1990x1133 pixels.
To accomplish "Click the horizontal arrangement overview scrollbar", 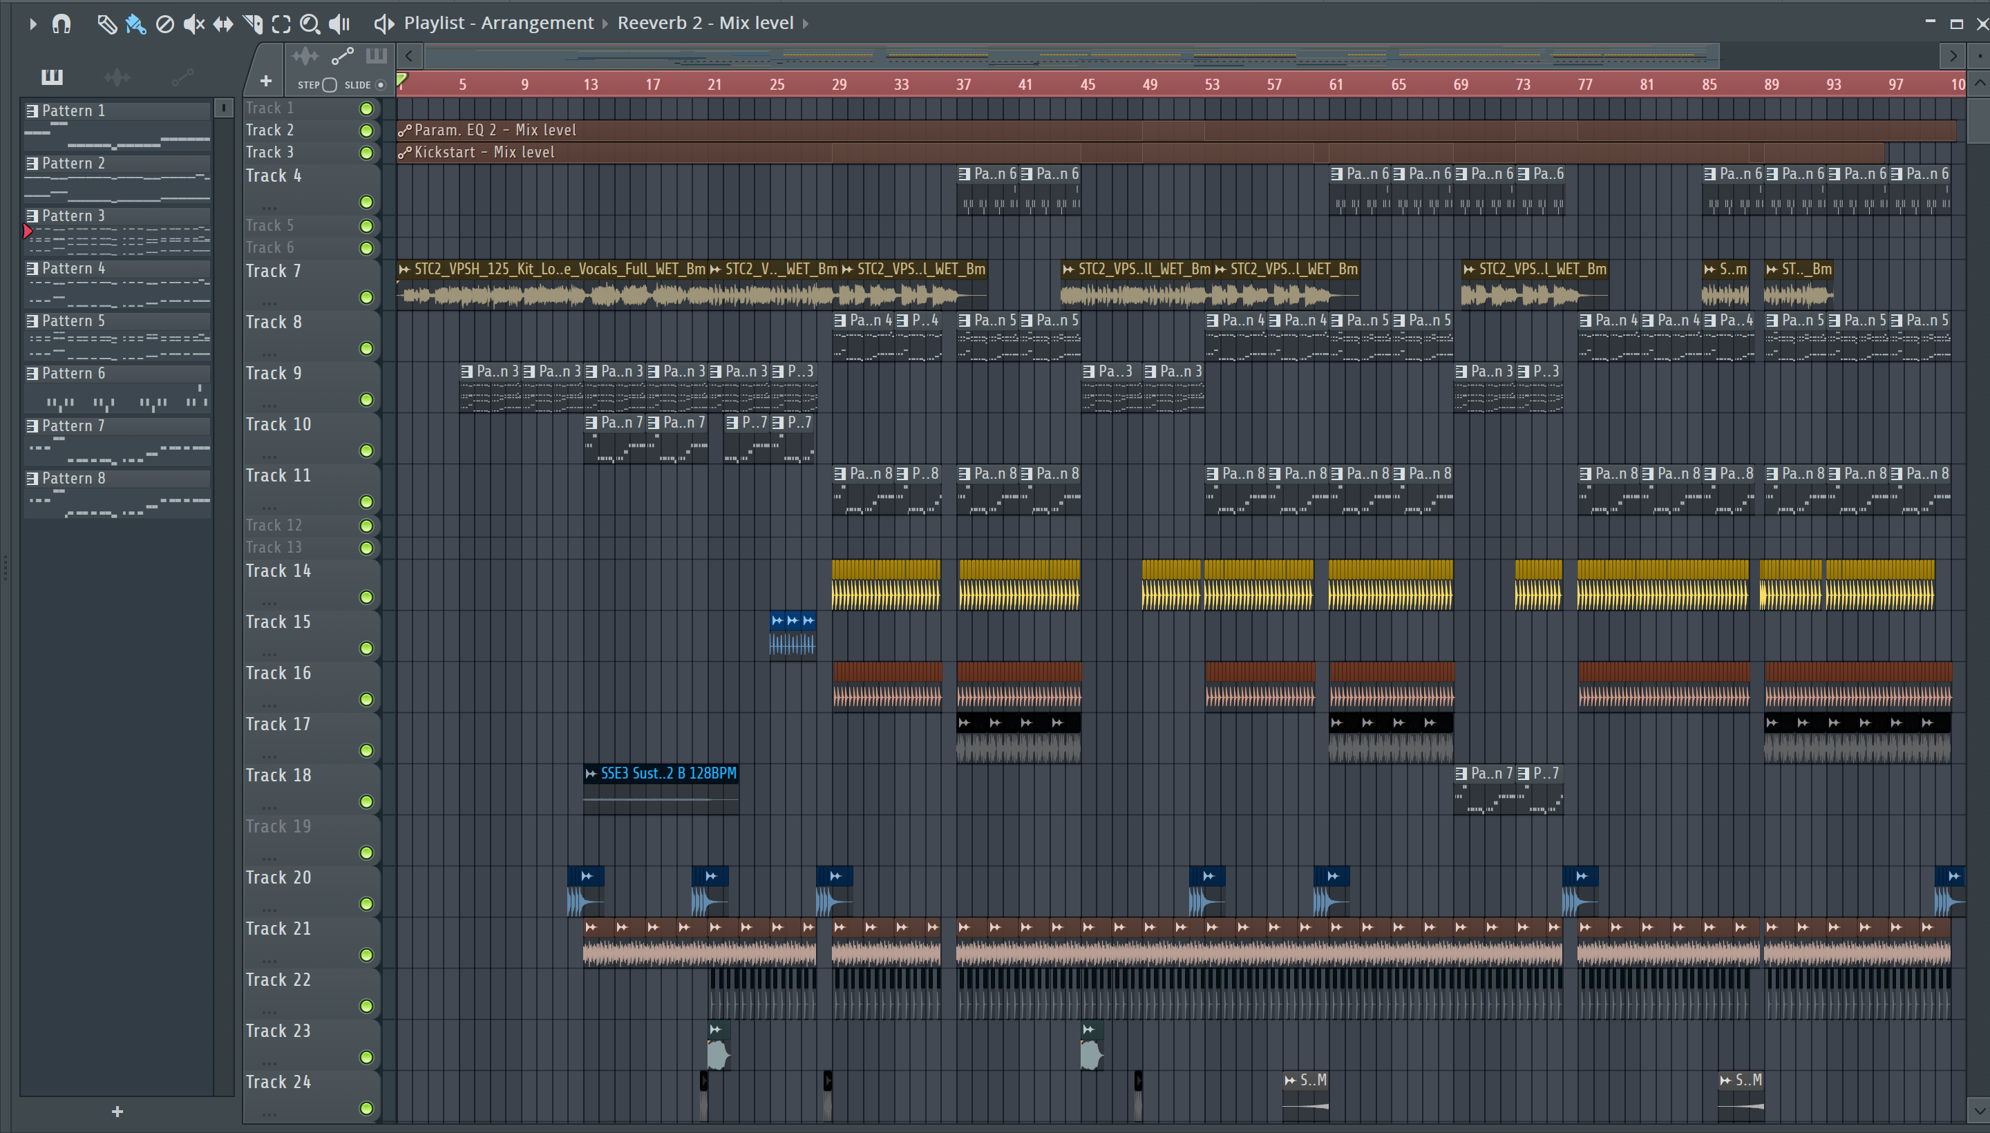I will click(1072, 56).
